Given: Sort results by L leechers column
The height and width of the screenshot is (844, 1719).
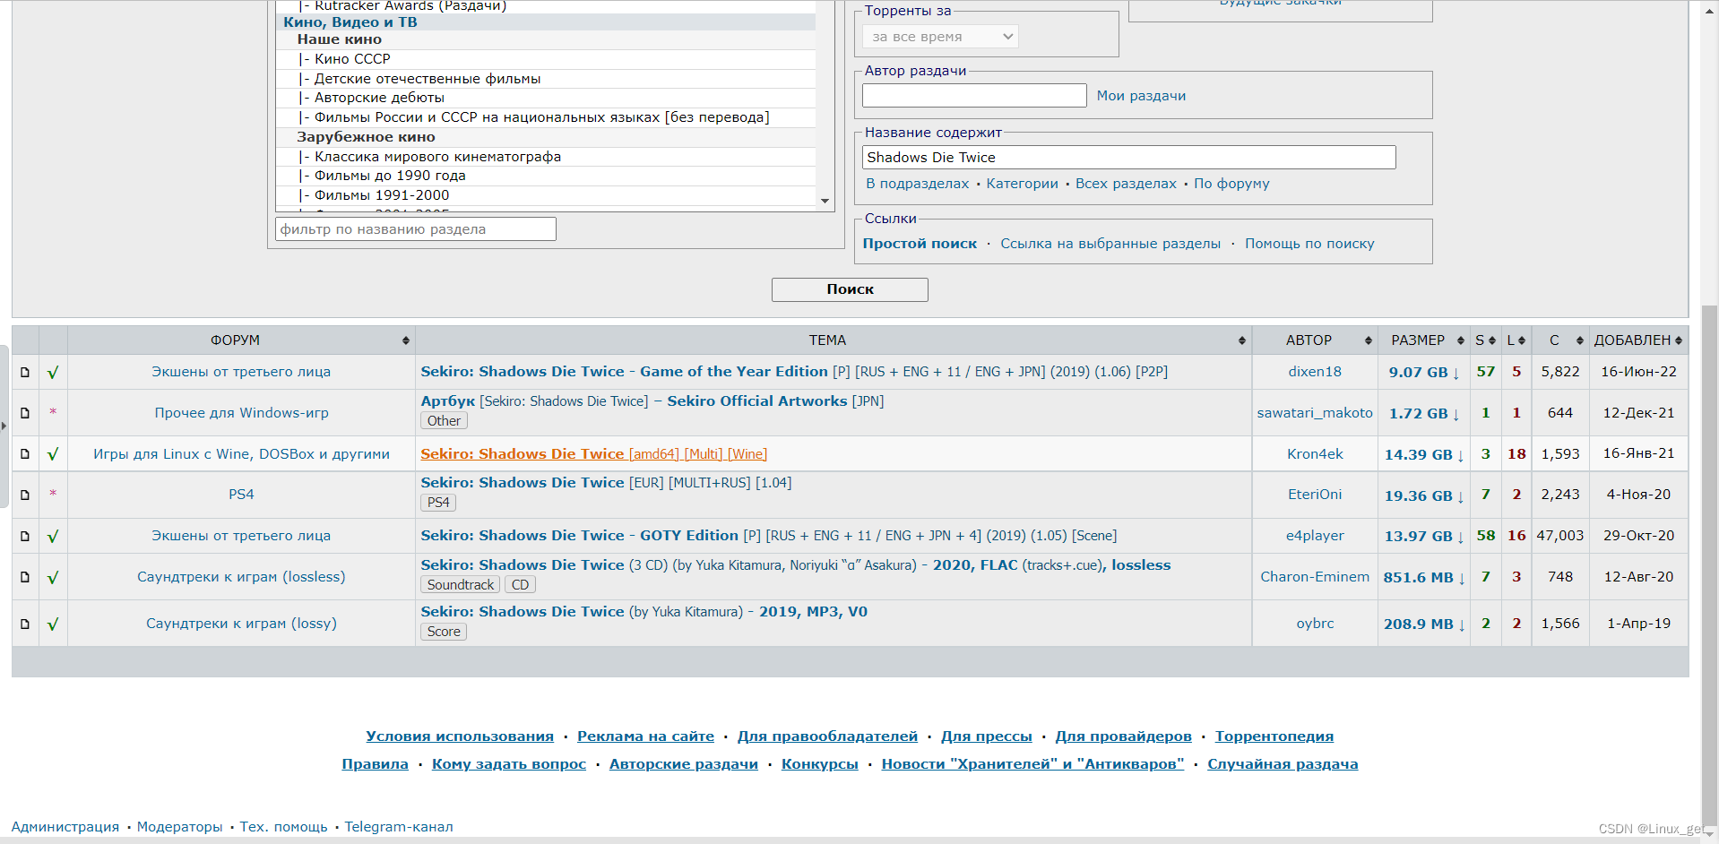Looking at the screenshot, I should pos(1516,340).
